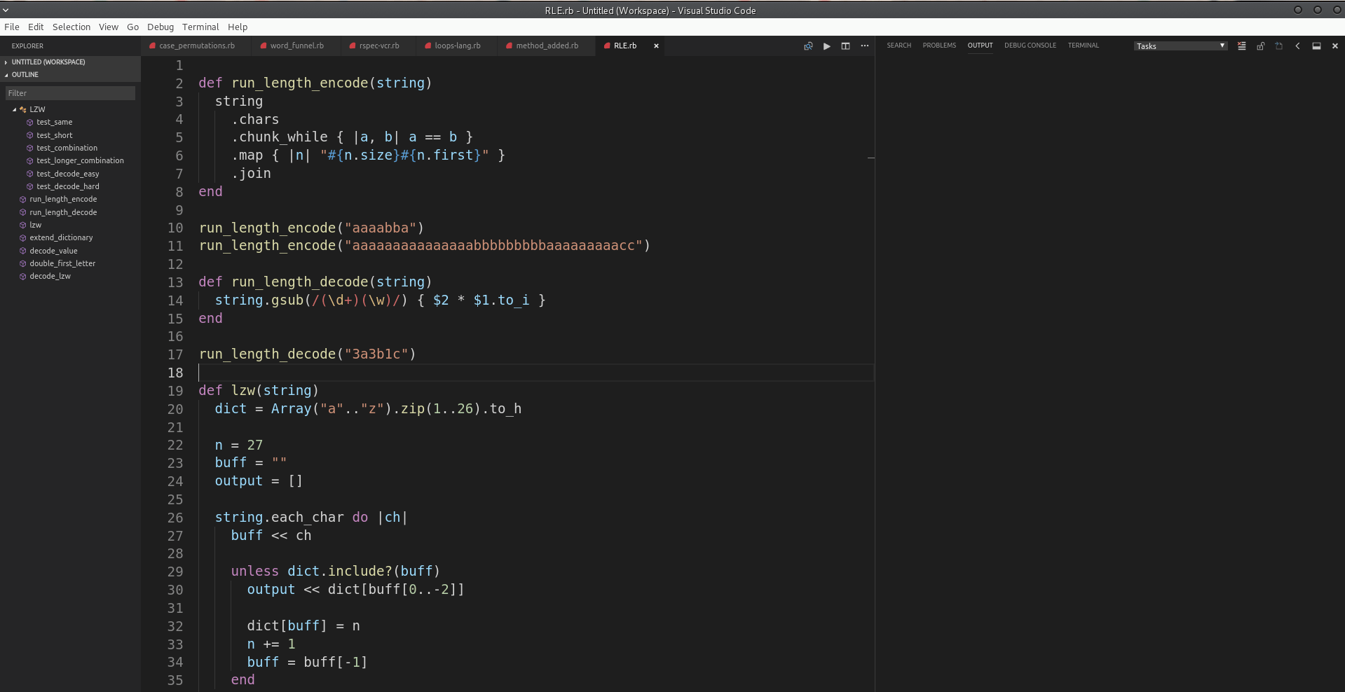Toggle lock scrolling in the Output panel
The image size is (1345, 692).
pos(1259,46)
